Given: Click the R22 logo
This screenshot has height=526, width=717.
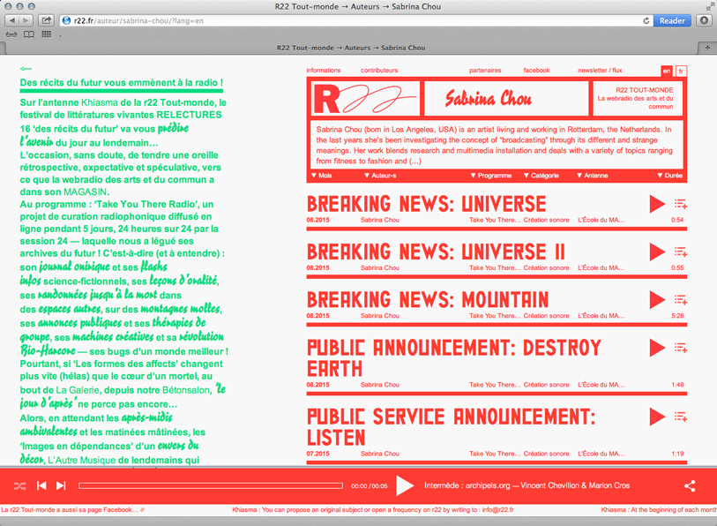Looking at the screenshot, I should point(365,99).
